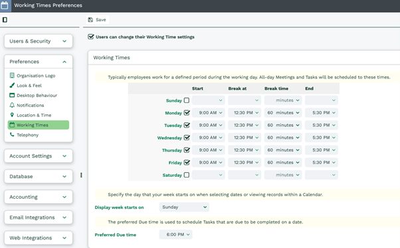Enable Sunday as a working day
This screenshot has height=248, width=400.
[187, 100]
